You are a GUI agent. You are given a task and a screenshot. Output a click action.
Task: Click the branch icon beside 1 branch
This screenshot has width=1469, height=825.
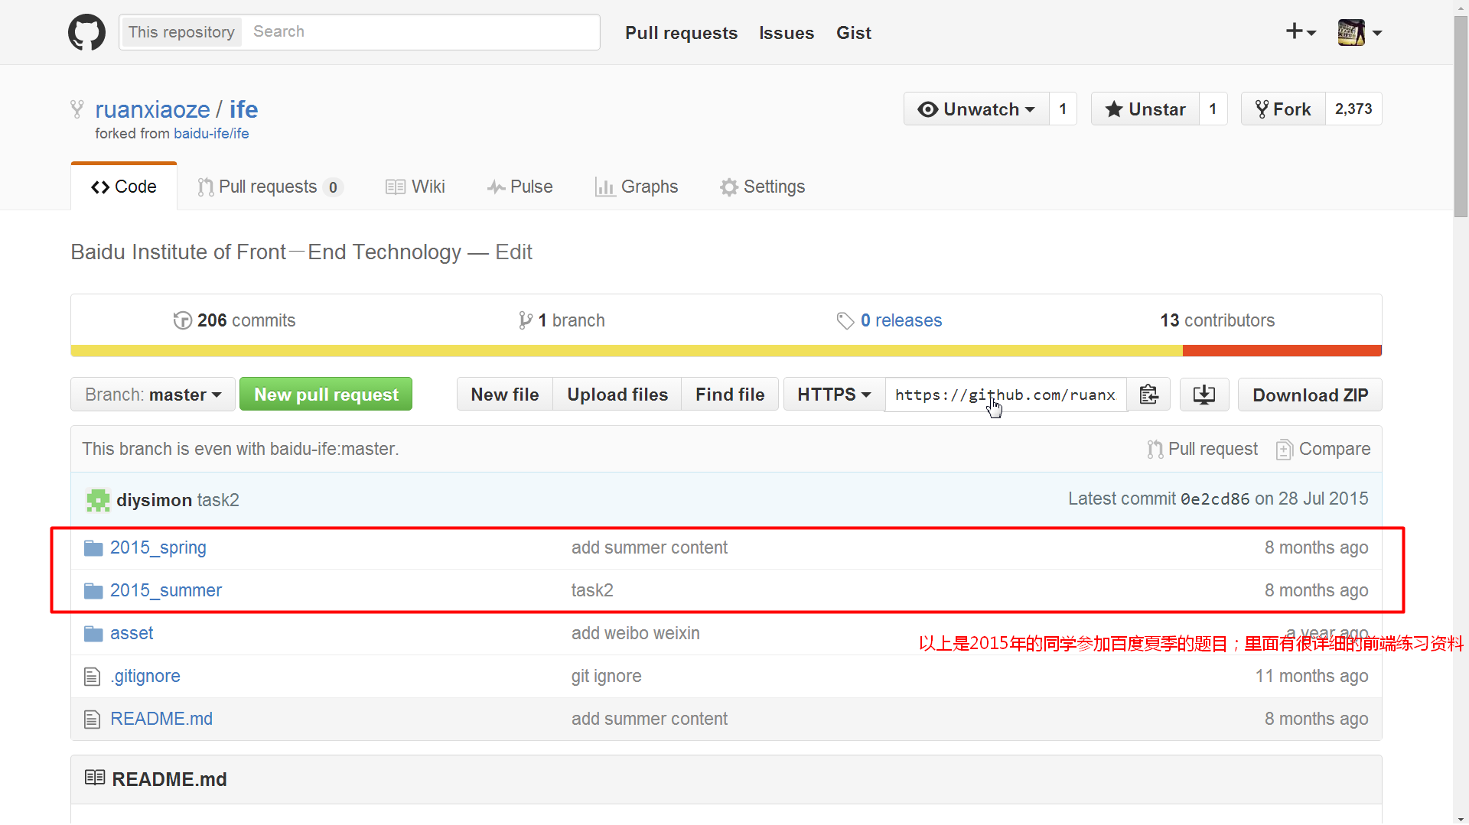click(525, 320)
